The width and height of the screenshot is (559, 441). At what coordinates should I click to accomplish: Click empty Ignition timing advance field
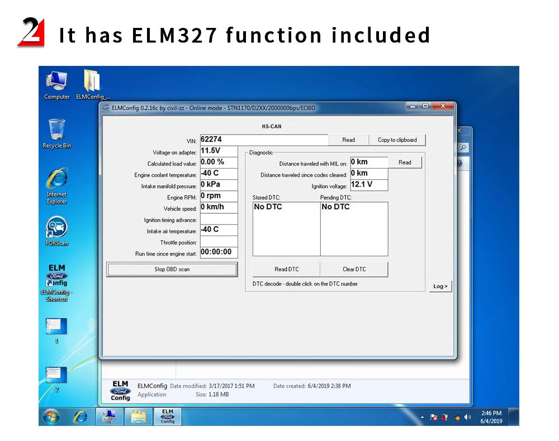(219, 218)
